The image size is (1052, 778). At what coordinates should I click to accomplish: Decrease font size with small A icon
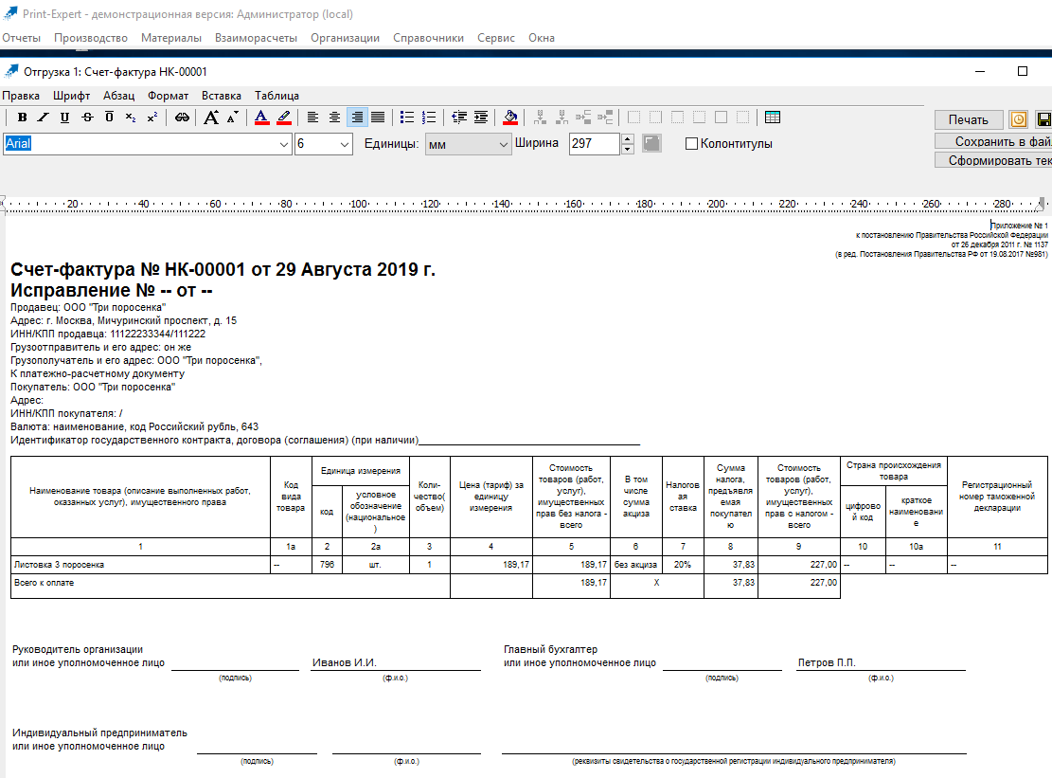[232, 118]
